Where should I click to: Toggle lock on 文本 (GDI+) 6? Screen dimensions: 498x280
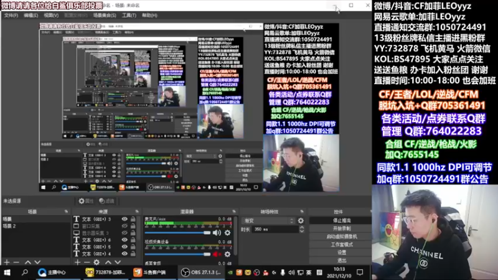point(133,240)
